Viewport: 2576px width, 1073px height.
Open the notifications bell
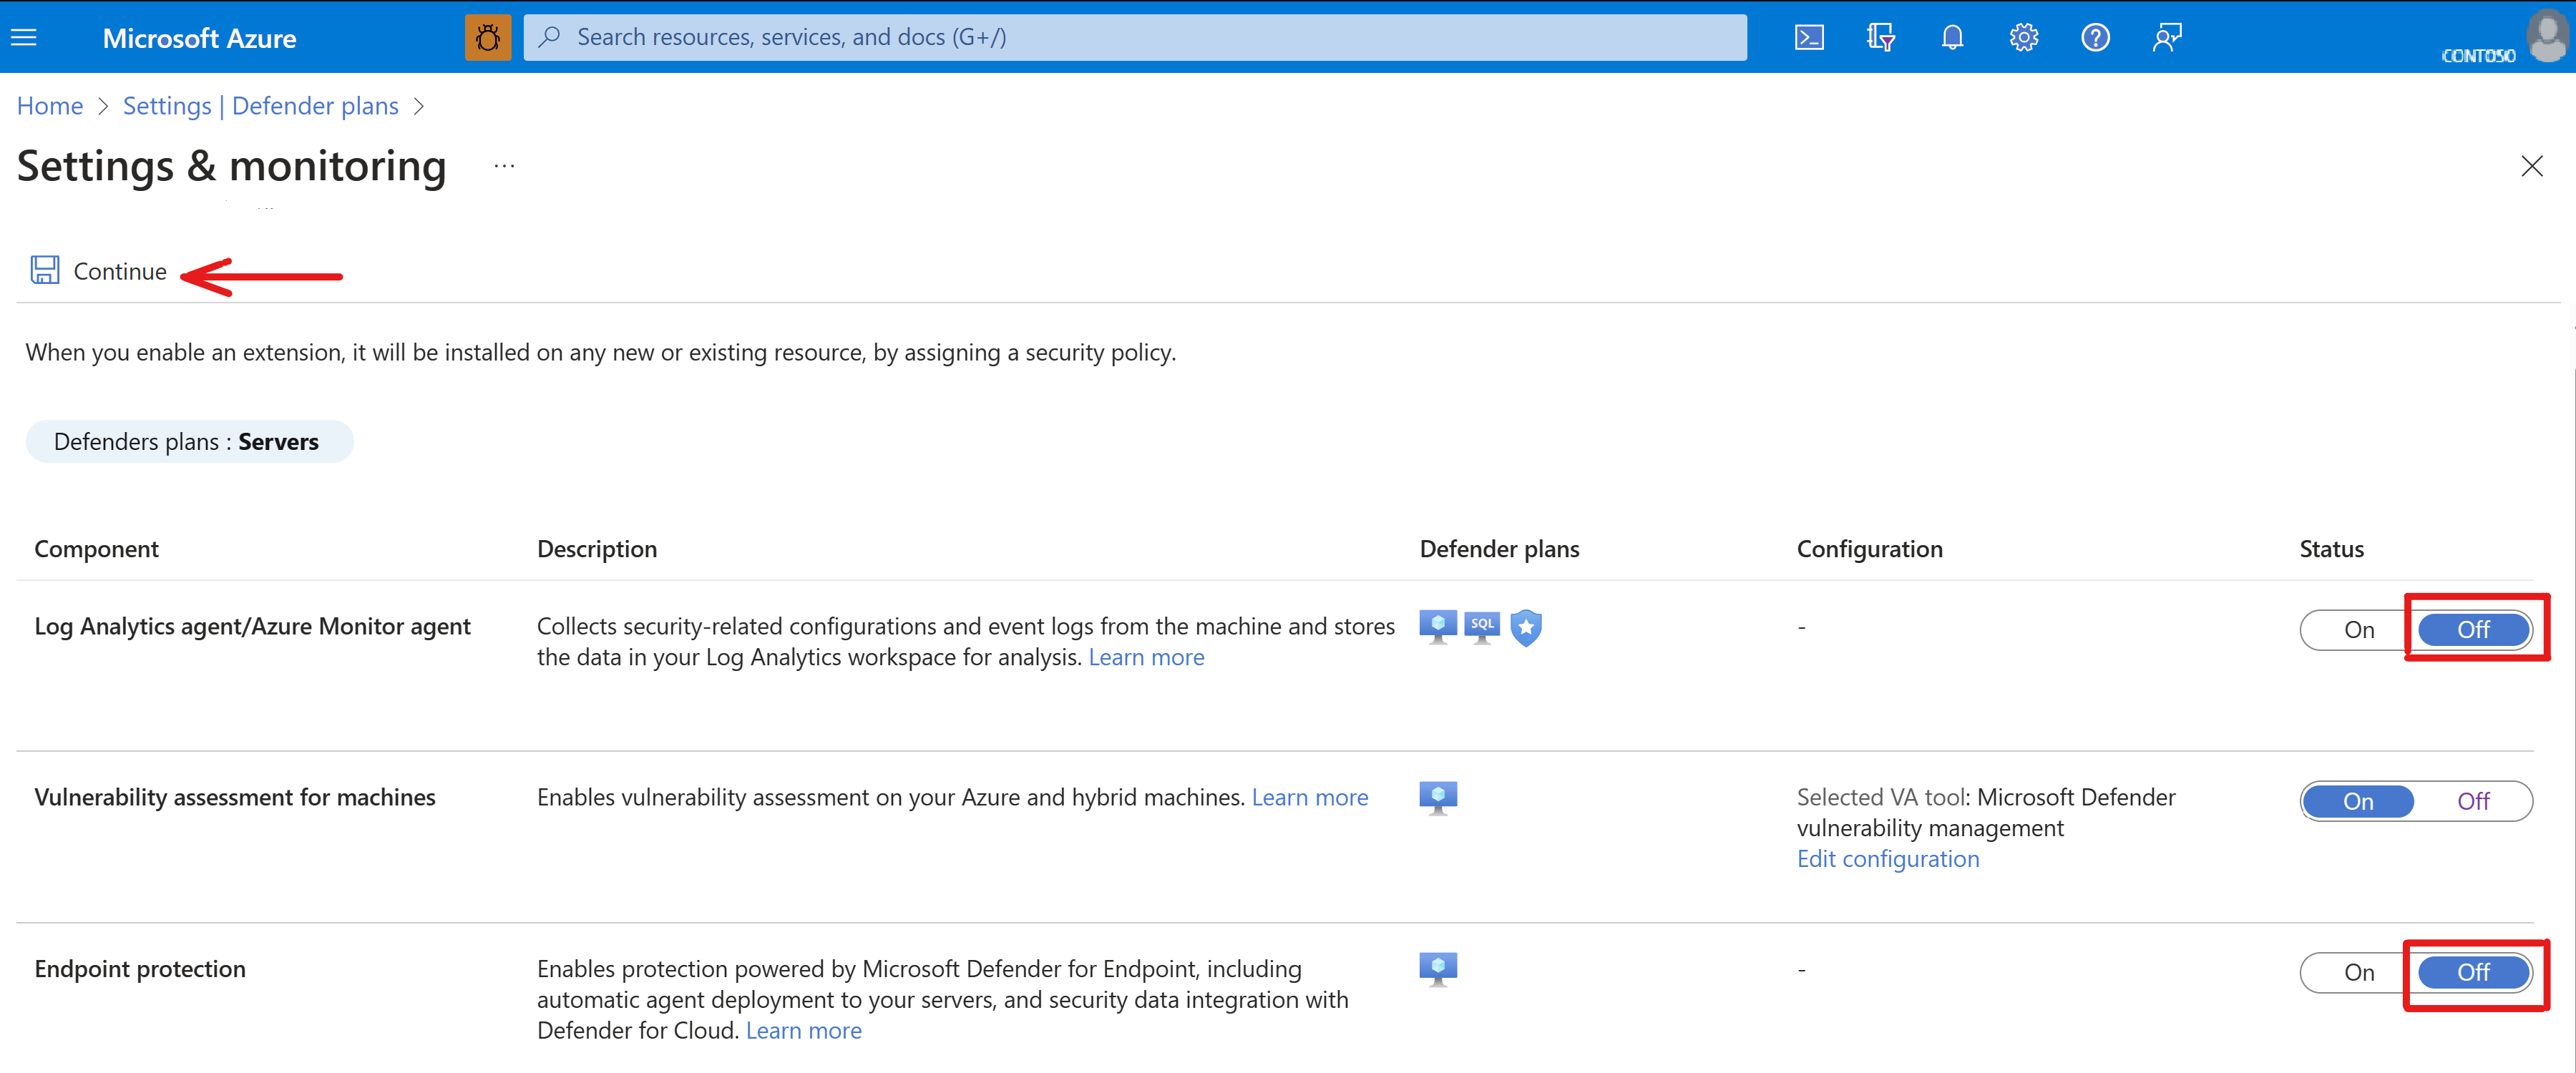pyautogui.click(x=1952, y=38)
